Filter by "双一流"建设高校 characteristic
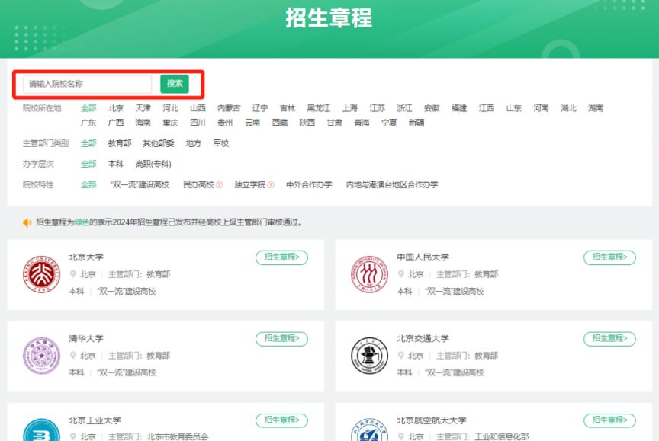Screen dimensions: 659x441 (140, 184)
